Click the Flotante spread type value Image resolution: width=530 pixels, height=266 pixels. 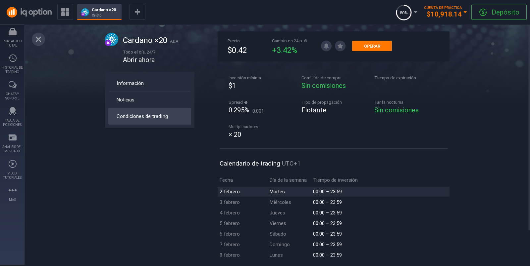[314, 110]
